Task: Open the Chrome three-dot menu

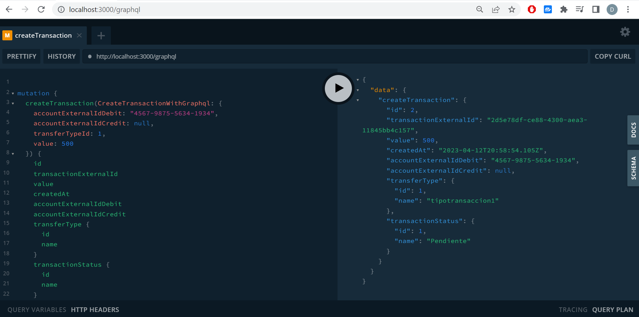Action: (x=628, y=9)
